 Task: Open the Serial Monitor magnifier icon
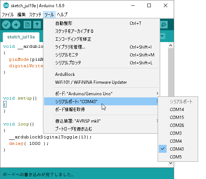[164, 25]
